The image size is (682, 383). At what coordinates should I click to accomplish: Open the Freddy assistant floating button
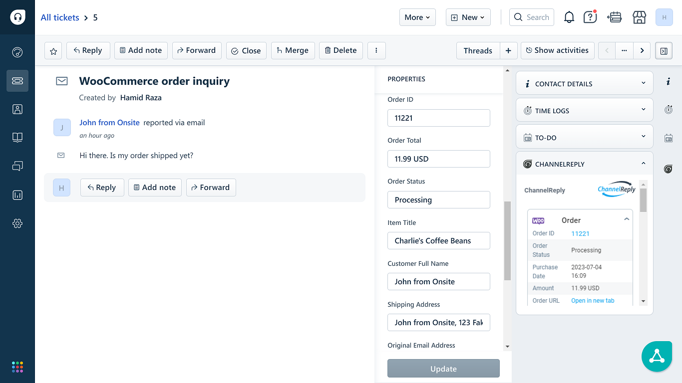(657, 357)
